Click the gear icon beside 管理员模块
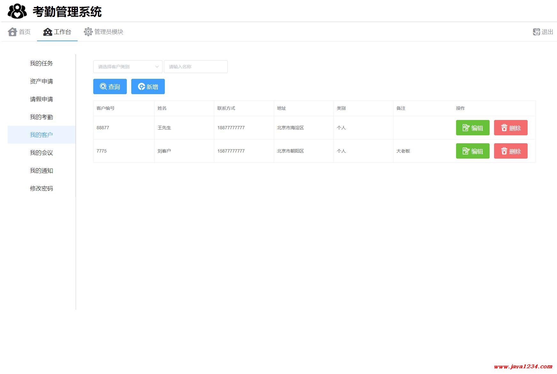Screen dimensions: 557x374 (x=88, y=32)
